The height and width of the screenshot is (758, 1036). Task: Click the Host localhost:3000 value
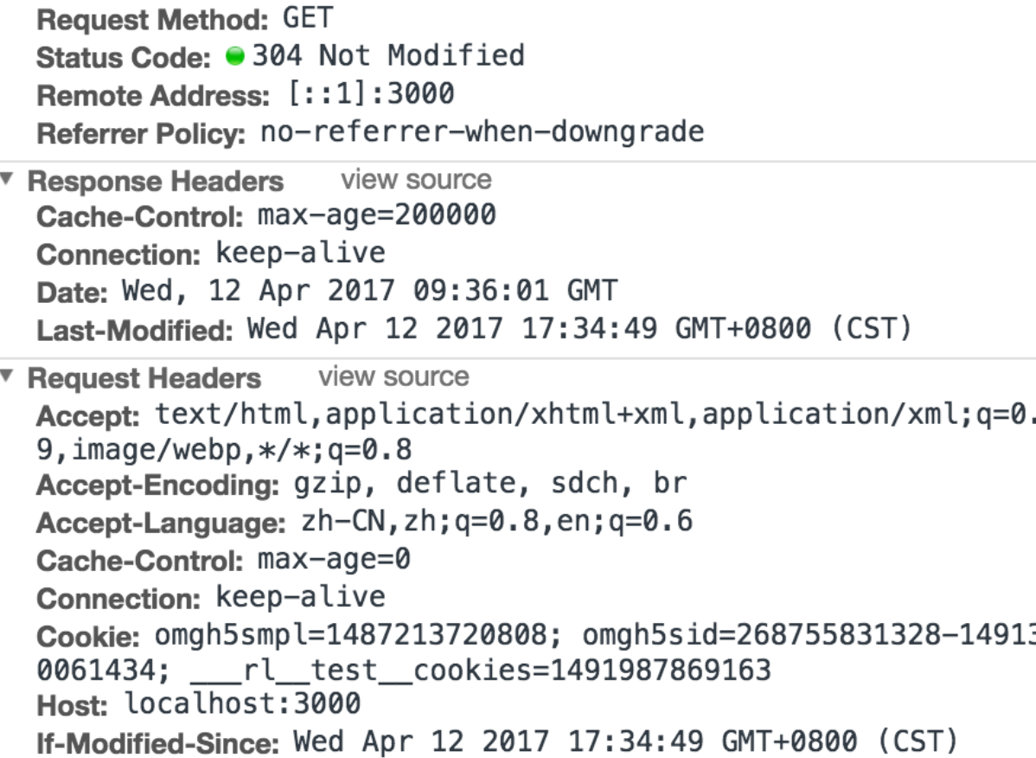point(243,703)
